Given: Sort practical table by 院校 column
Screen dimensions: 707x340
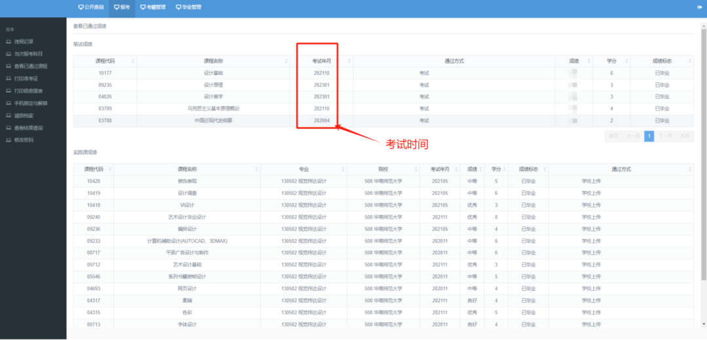Looking at the screenshot, I should coord(415,168).
